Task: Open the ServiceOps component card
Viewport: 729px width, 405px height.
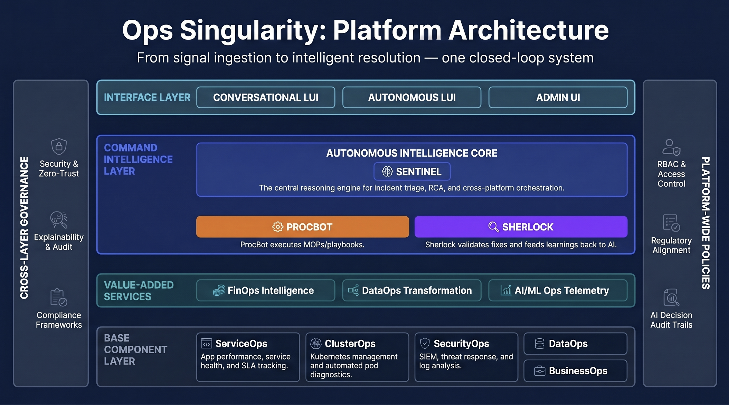Action: coord(248,357)
